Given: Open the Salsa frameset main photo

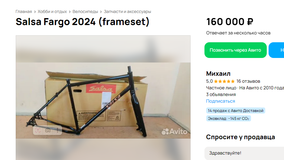Looking at the screenshot, I should pyautogui.click(x=103, y=100).
